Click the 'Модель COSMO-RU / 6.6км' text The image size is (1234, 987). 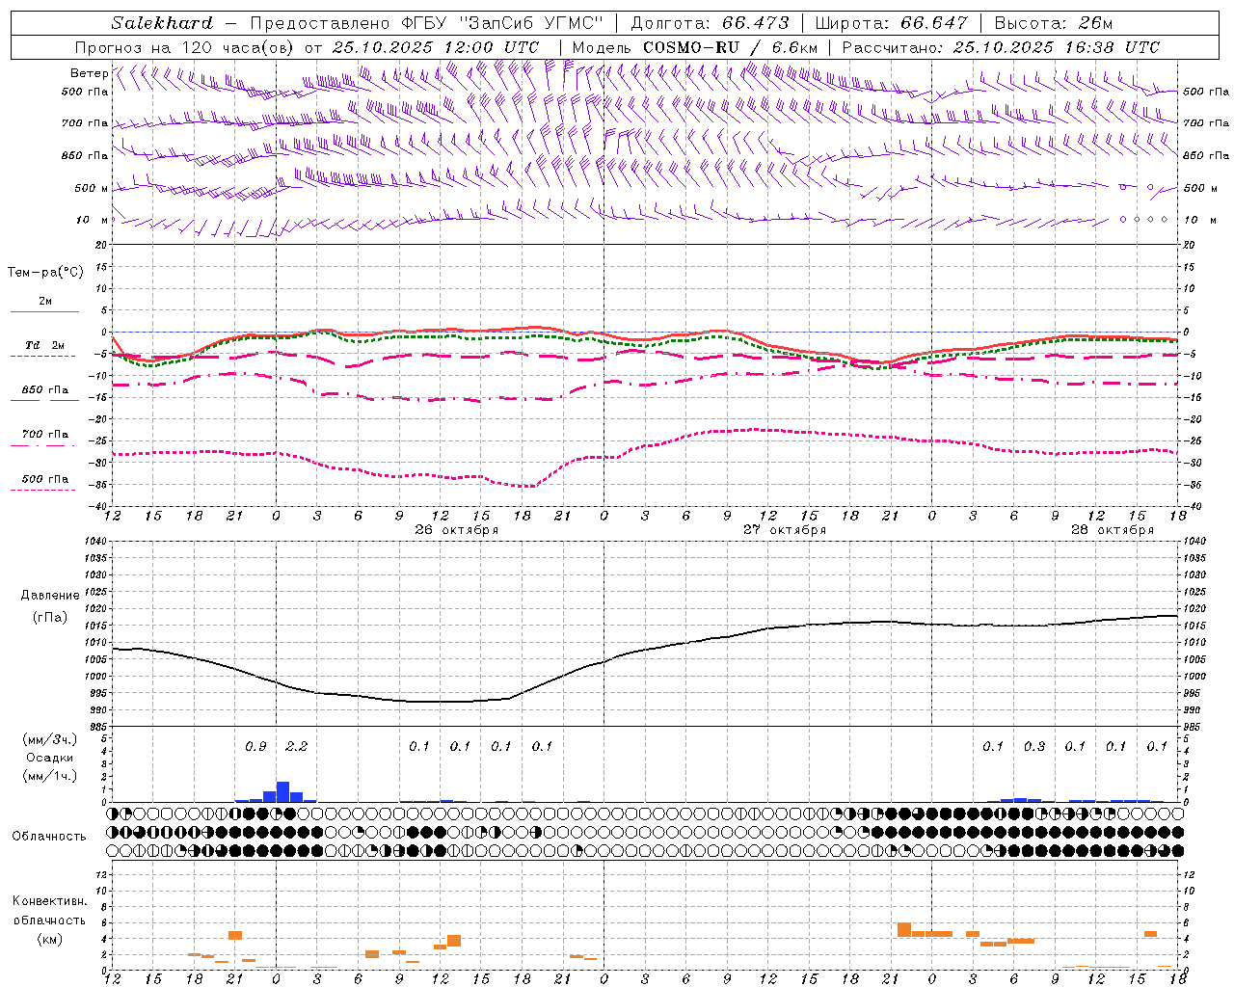tap(695, 47)
